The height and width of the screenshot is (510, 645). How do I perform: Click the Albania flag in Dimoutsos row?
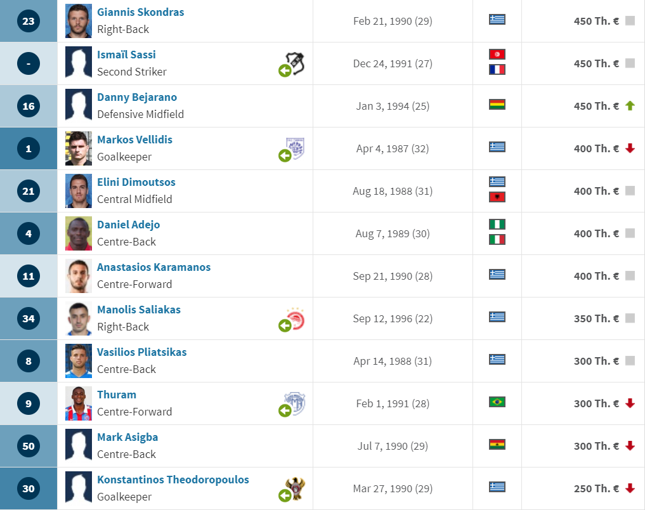(497, 197)
